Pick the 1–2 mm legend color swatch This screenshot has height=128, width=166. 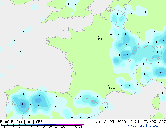click(x=16, y=125)
